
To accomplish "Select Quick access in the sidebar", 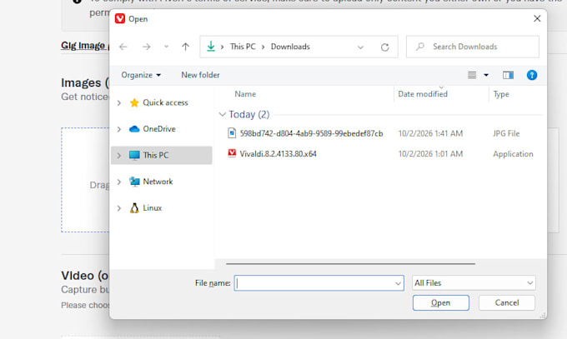I will [x=165, y=102].
